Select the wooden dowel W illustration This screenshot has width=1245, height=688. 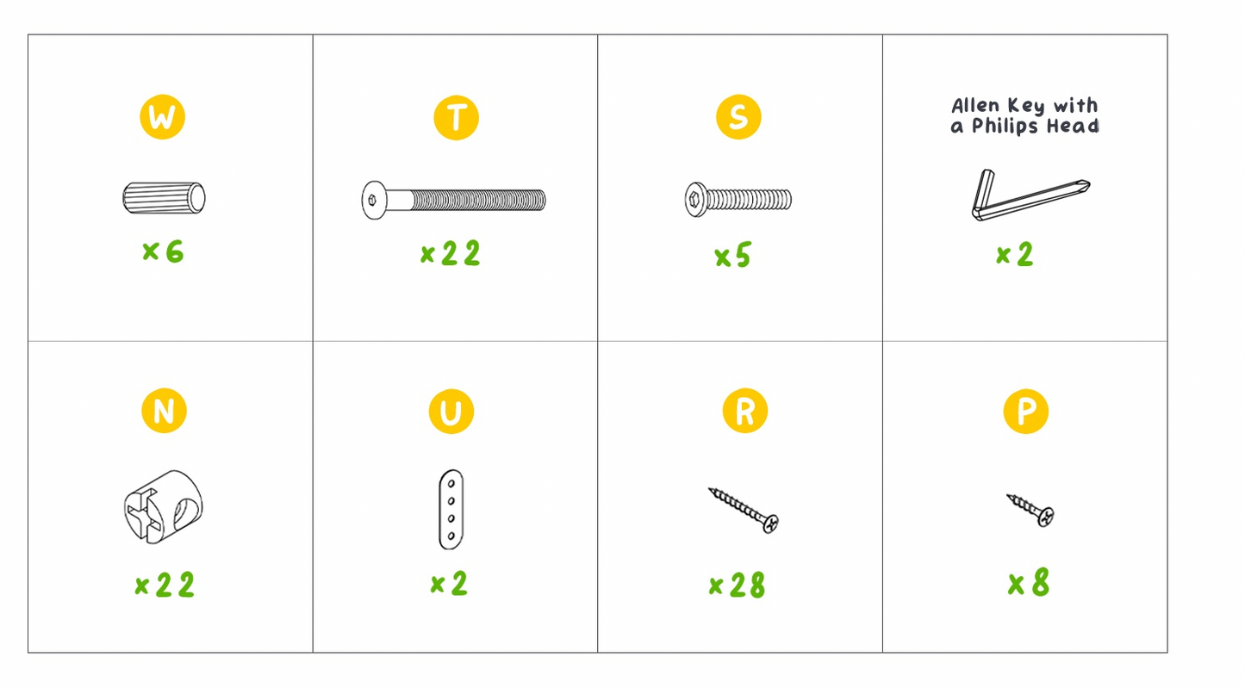[x=164, y=198]
